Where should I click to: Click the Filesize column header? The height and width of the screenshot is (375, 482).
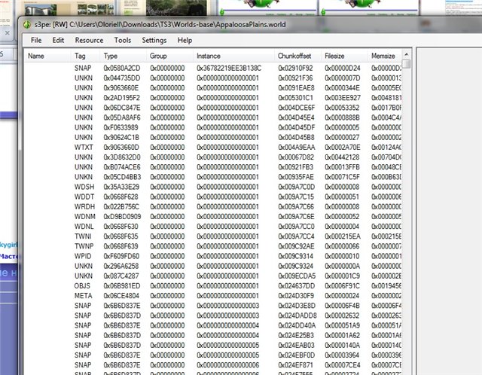coord(334,56)
